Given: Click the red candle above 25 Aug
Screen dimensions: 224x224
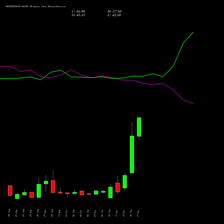Looking at the screenshot, I should [x=32, y=195].
